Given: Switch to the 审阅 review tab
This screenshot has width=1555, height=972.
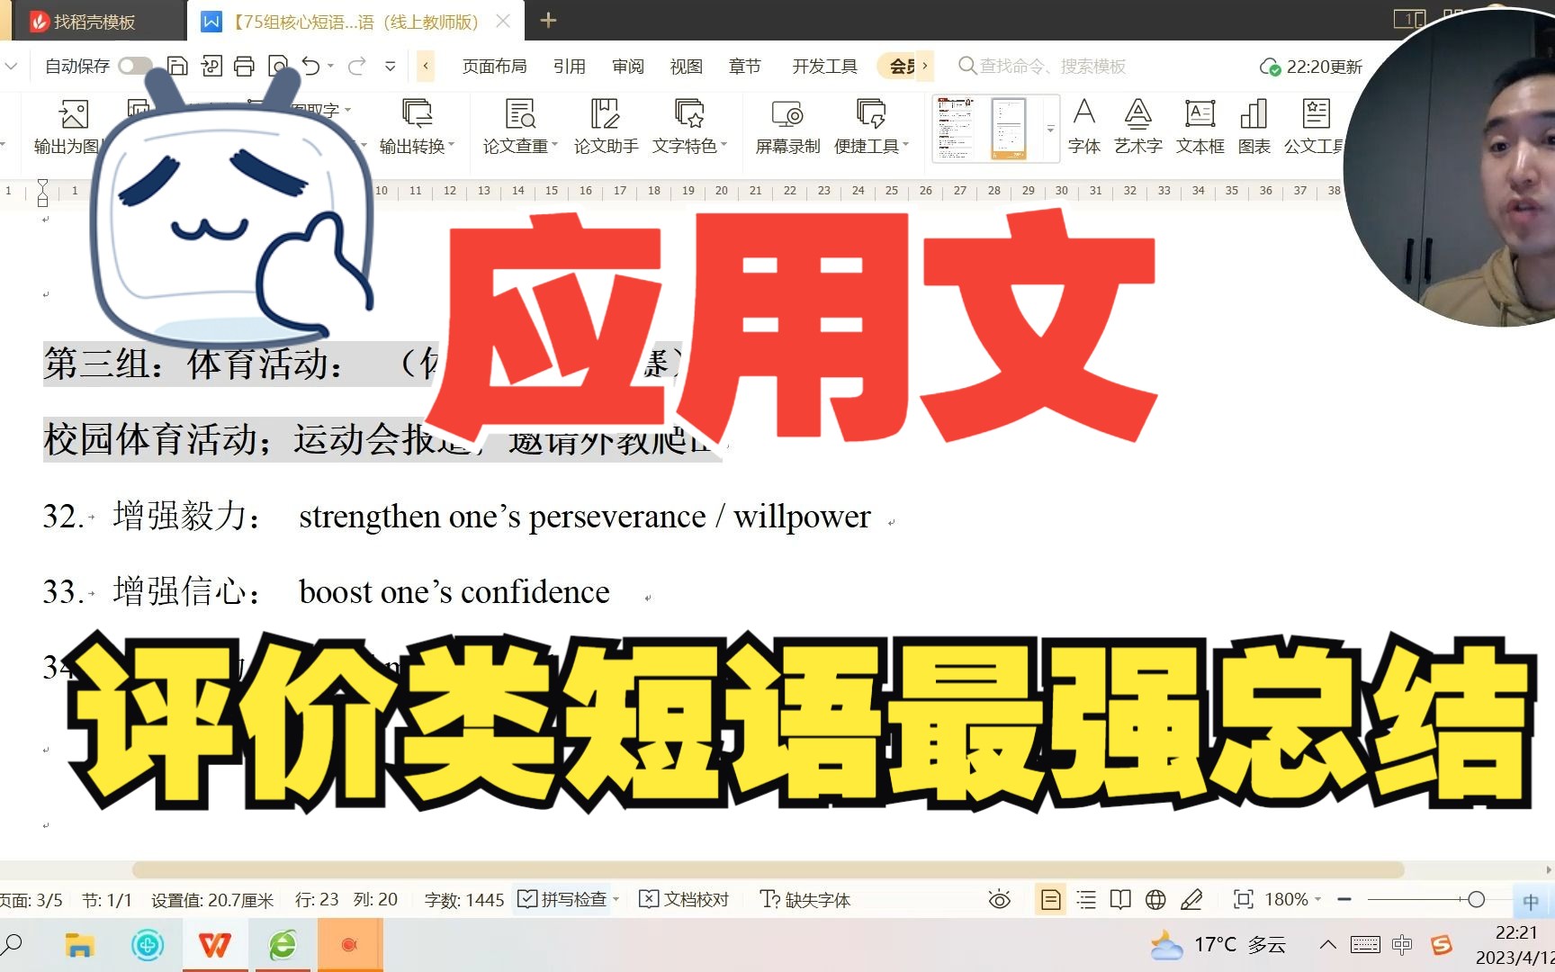Looking at the screenshot, I should [x=626, y=66].
